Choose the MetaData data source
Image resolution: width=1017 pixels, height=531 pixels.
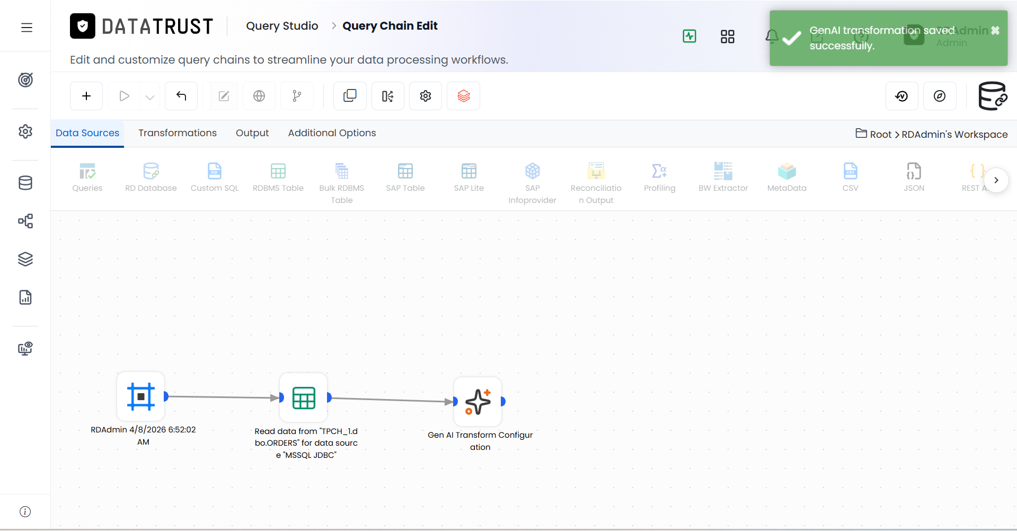click(787, 178)
